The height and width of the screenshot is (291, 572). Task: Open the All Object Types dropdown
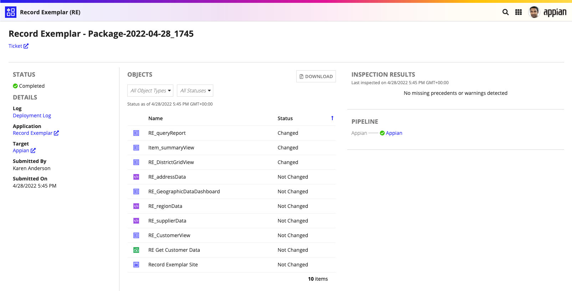coord(150,91)
